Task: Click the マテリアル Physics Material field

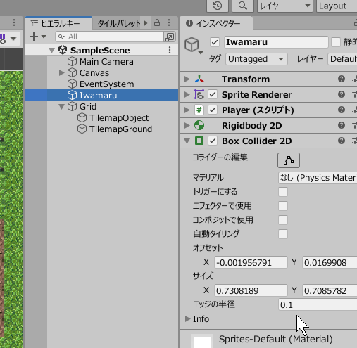Action: (318, 178)
